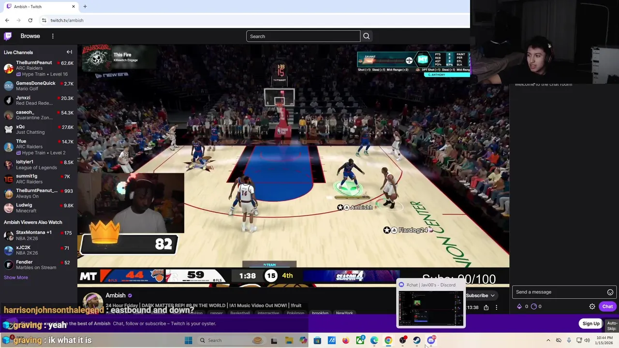Click Show More under recommended channels
Screen dimensions: 619x348
(x=16, y=277)
